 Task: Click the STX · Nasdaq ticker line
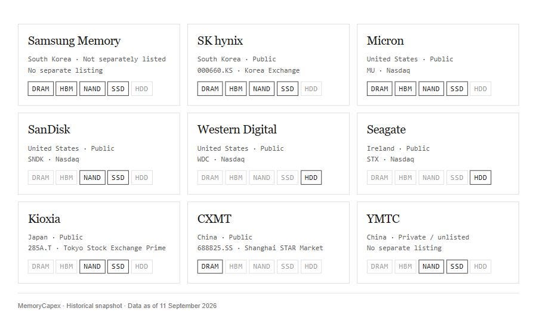coord(390,159)
